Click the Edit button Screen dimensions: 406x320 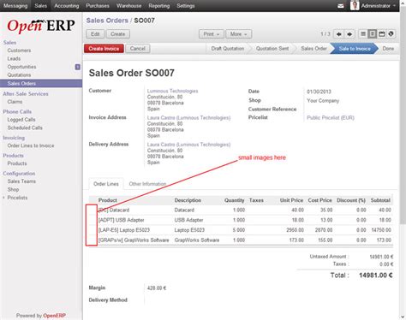point(95,34)
